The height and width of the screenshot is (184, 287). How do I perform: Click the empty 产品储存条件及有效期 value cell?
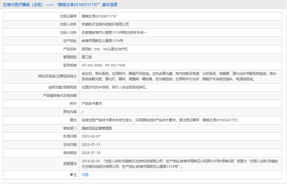(180, 96)
